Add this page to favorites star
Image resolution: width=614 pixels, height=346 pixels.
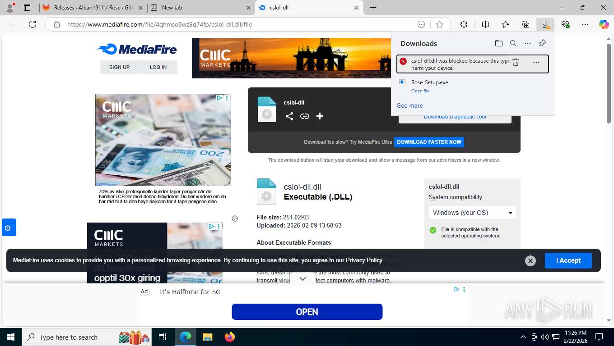pyautogui.click(x=440, y=24)
